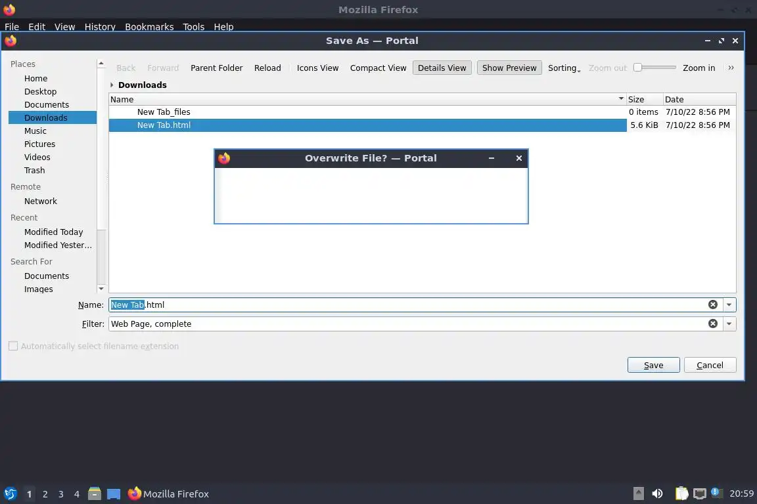Open the File menu
The height and width of the screenshot is (504, 757).
tap(12, 26)
